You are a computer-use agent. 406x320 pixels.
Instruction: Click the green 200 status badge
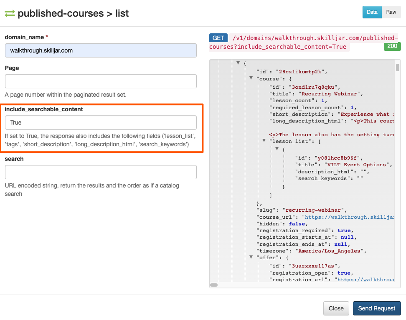[392, 46]
